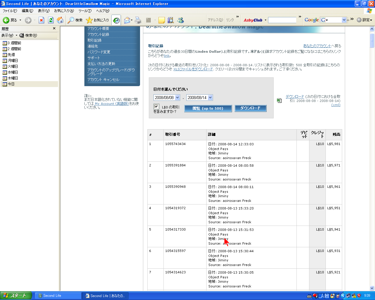Click the スタート Start button
This screenshot has height=300, width=375.
click(x=16, y=296)
